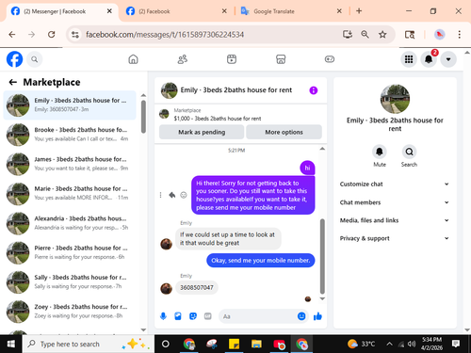Open Facebook search magnifier icon
The width and height of the screenshot is (471, 353).
[35, 59]
